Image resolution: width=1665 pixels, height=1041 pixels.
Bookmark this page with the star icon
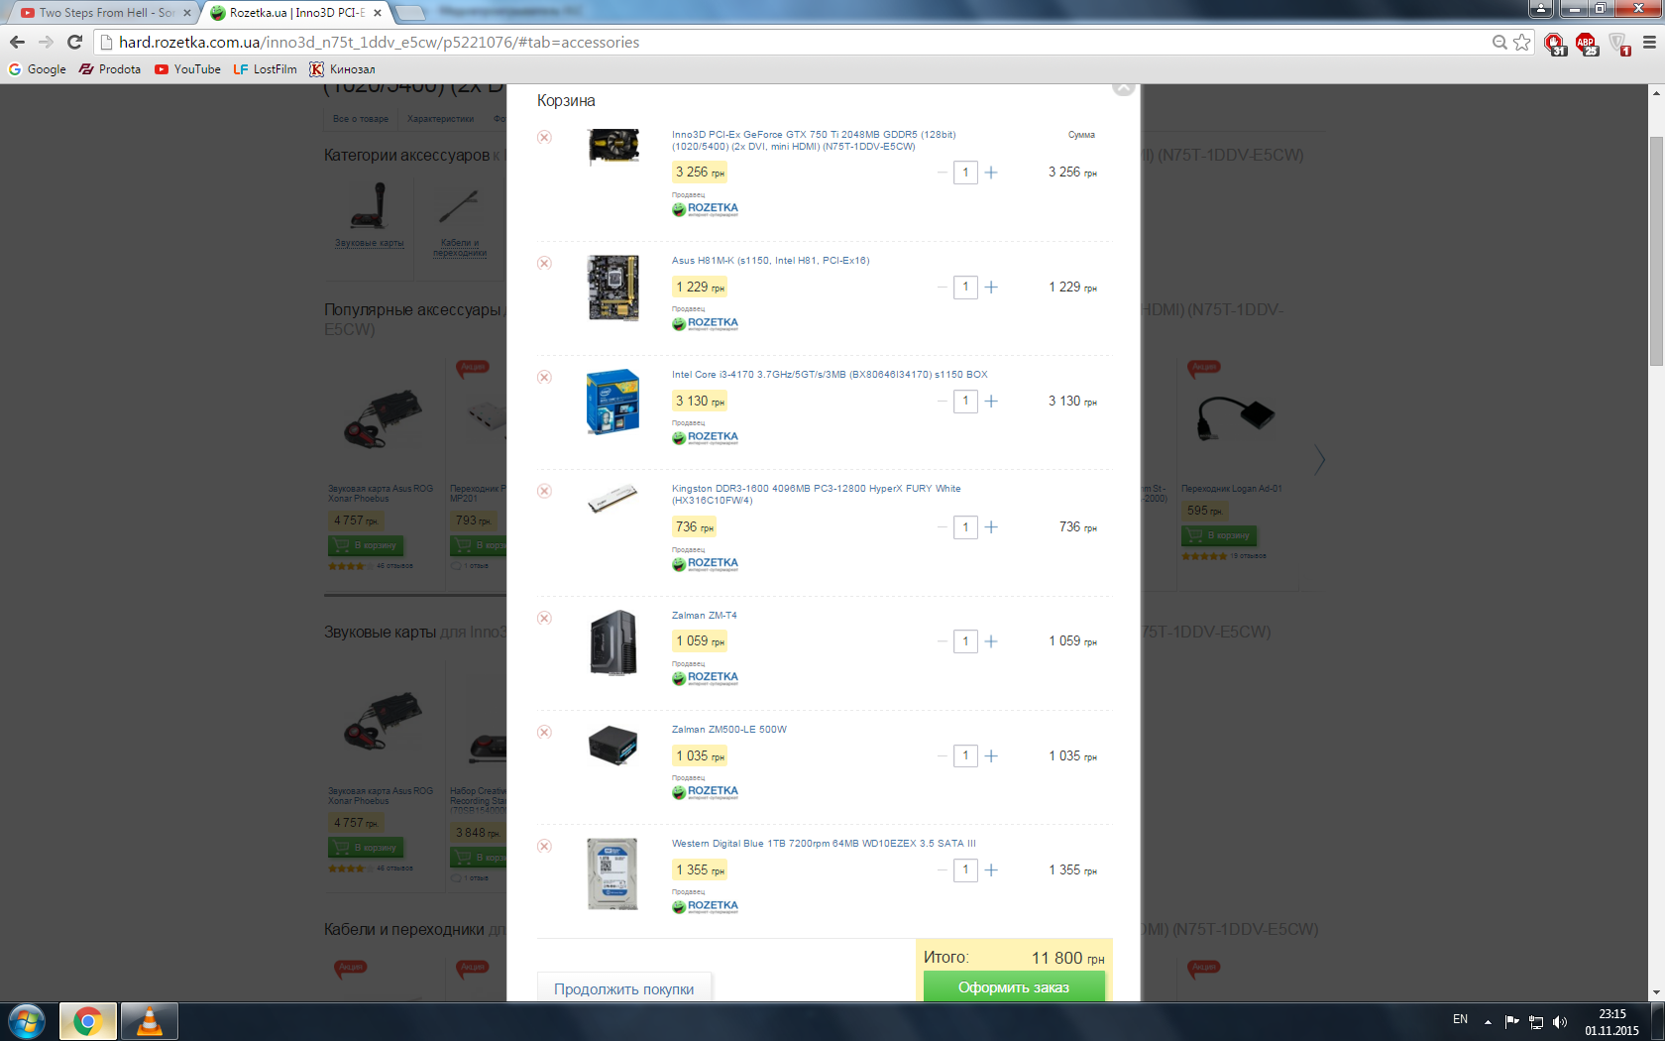(1522, 42)
